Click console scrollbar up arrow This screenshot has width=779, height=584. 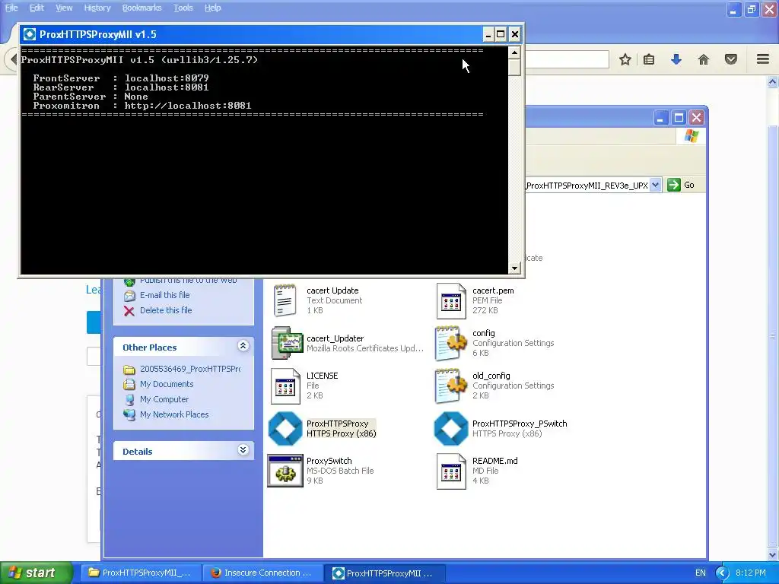pos(515,52)
